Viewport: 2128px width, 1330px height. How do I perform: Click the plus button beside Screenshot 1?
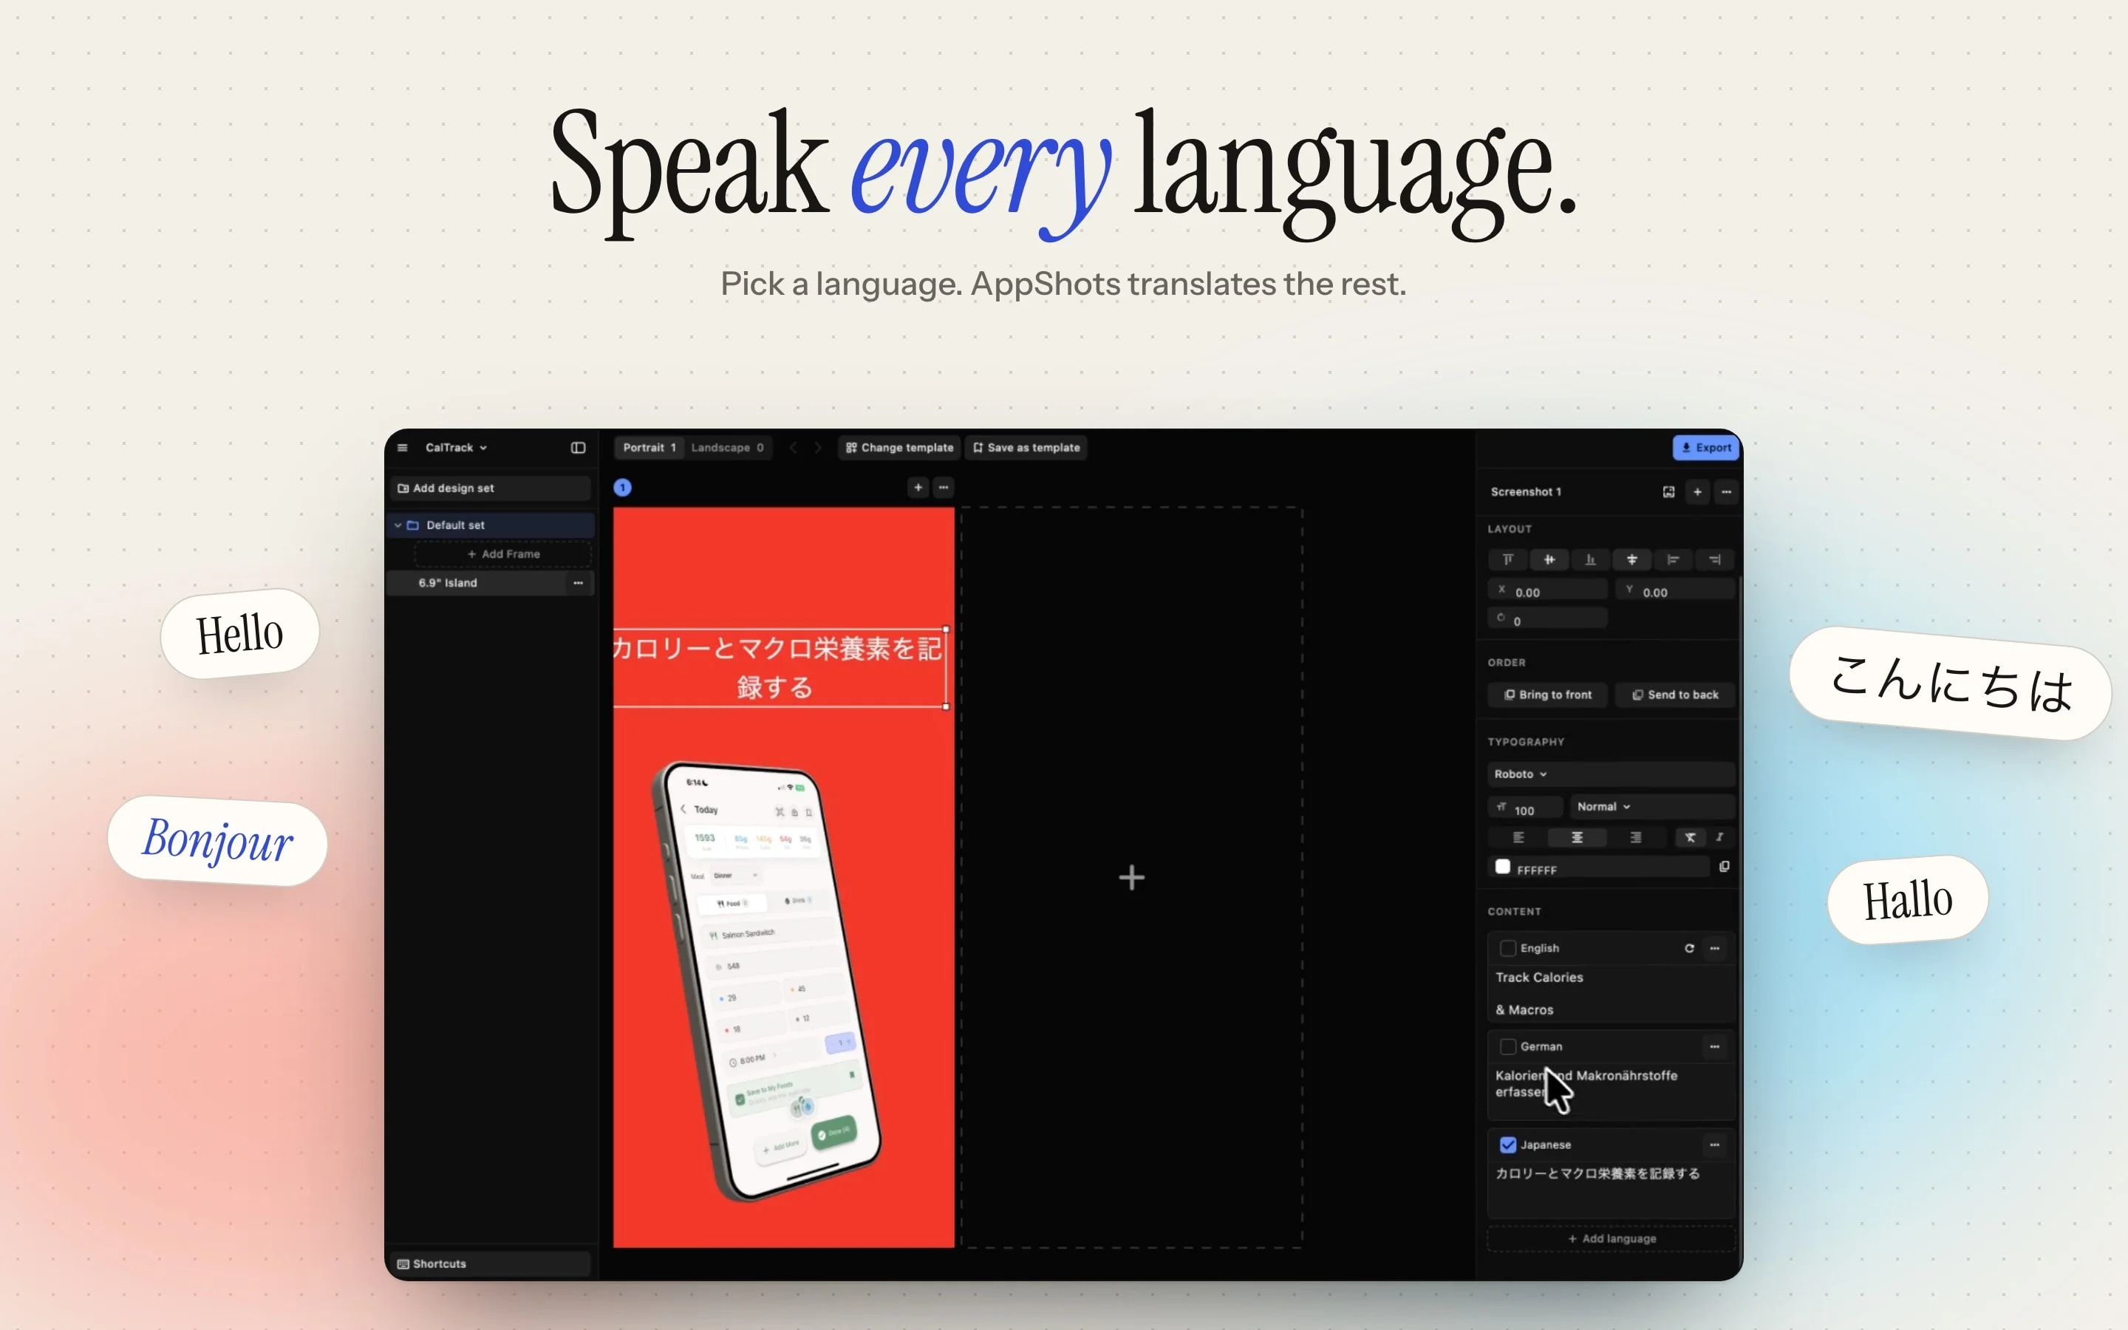pos(1697,491)
